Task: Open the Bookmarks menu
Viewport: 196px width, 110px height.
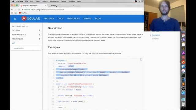Action: 54,1
